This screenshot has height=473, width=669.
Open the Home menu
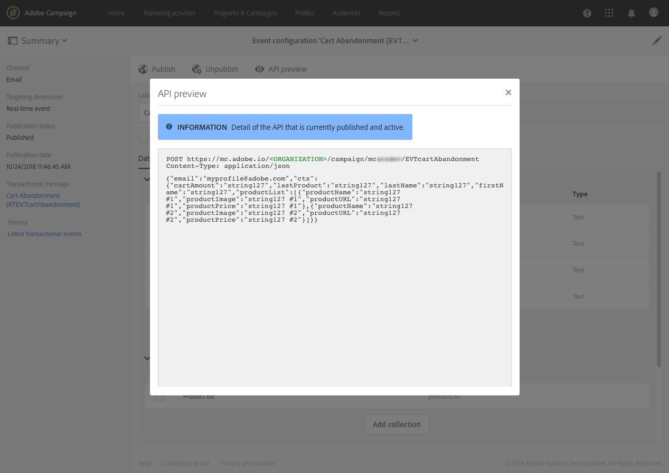click(x=117, y=13)
